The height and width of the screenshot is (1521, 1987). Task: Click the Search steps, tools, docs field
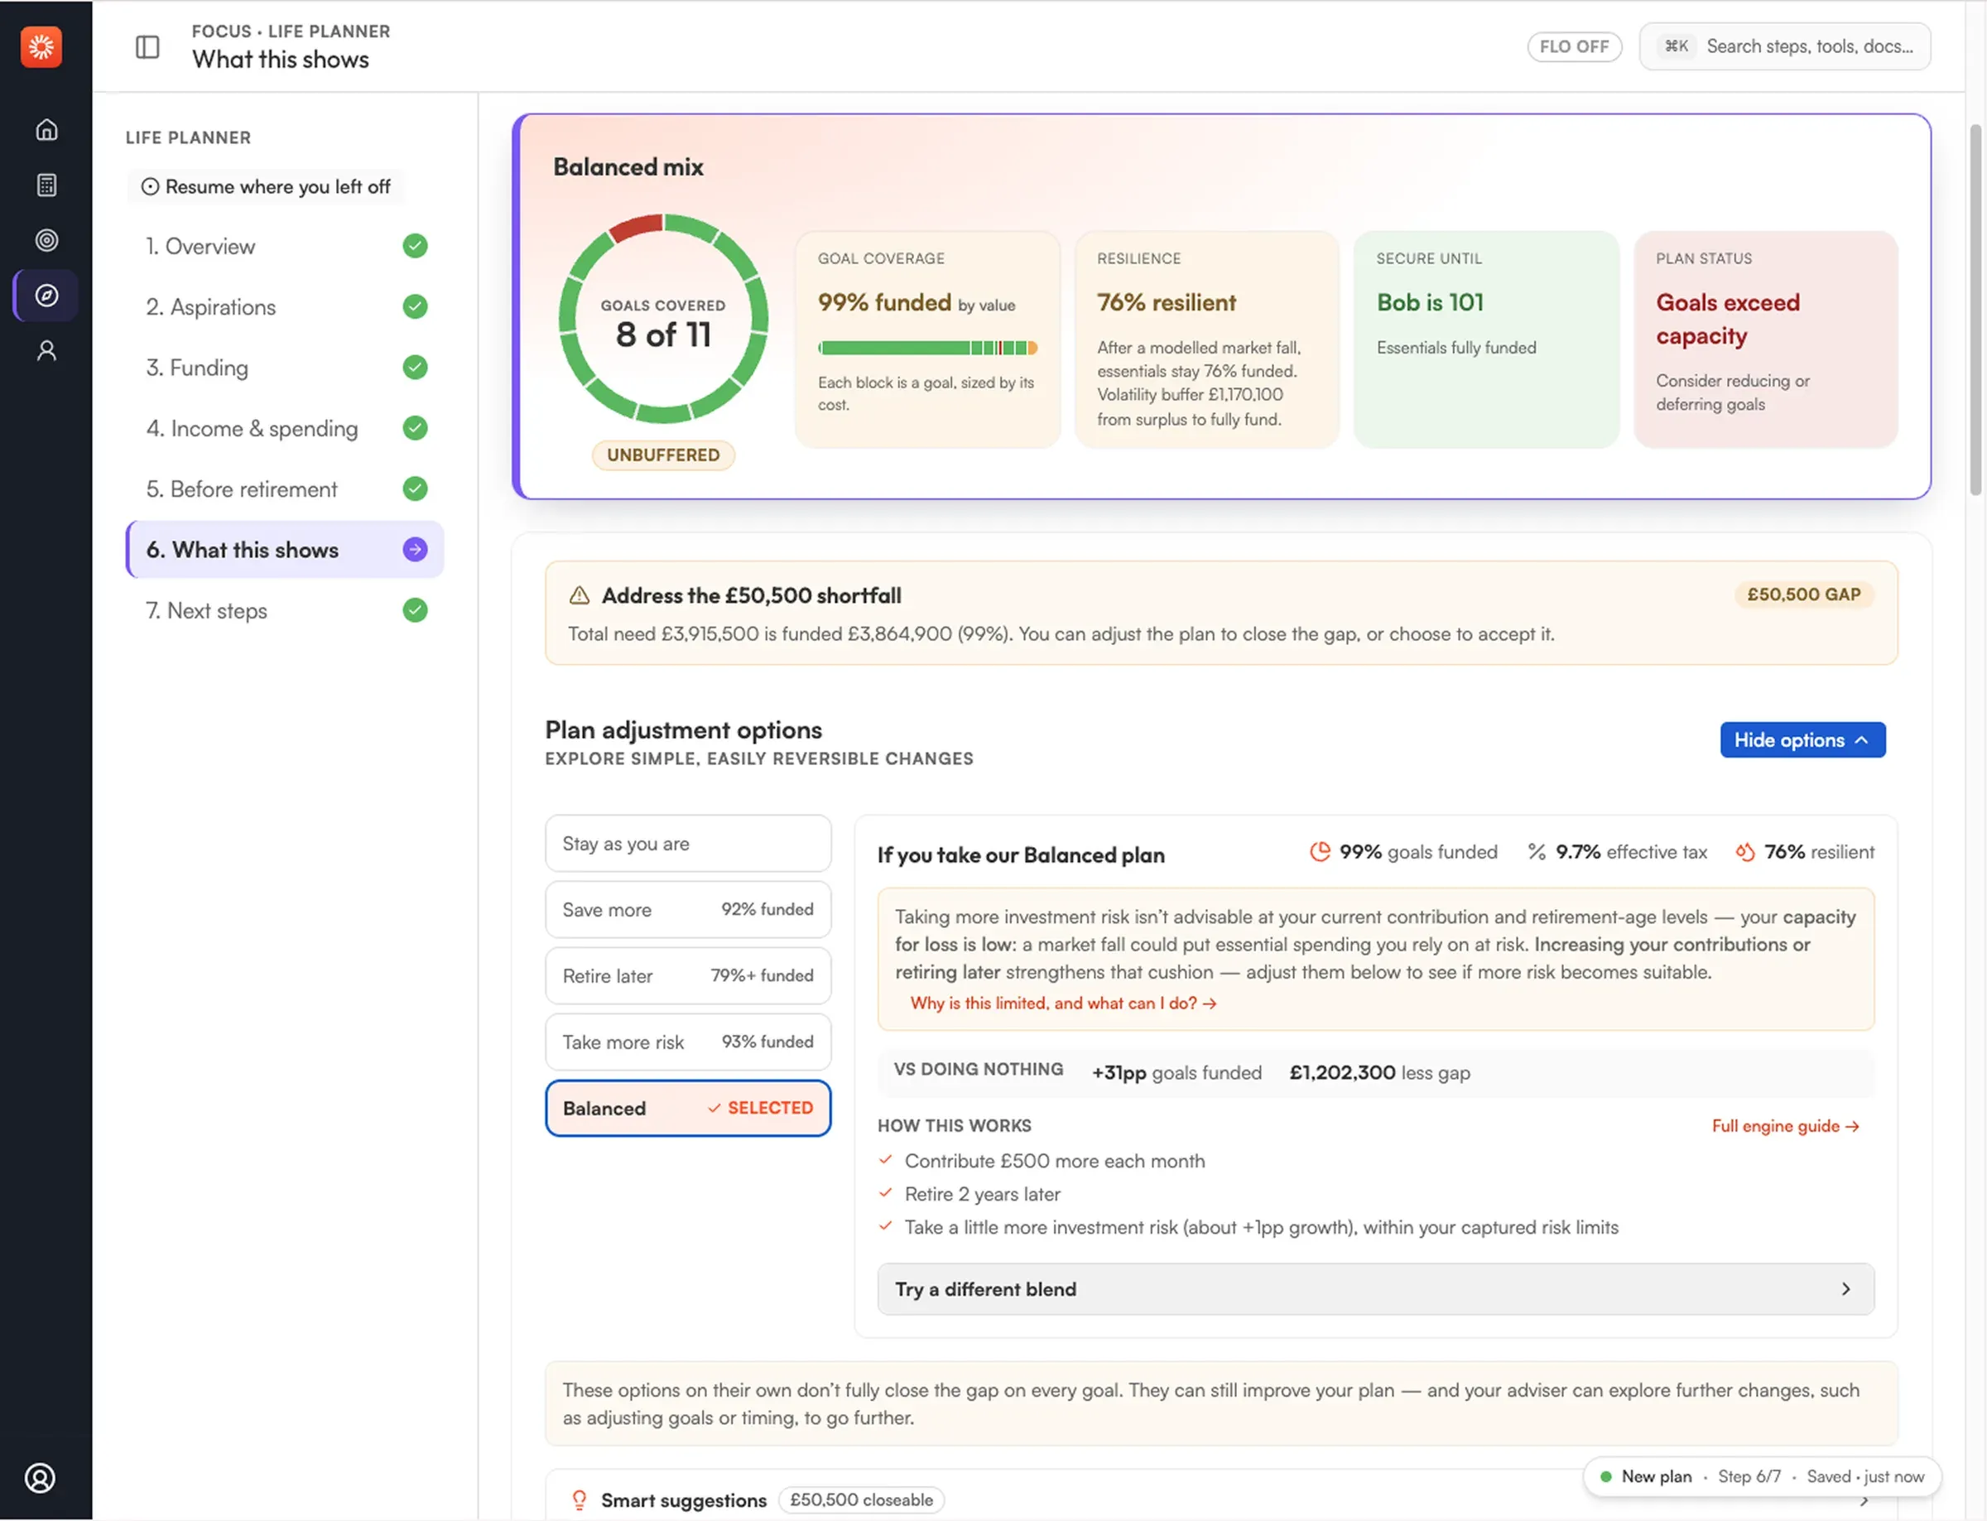pos(1784,46)
